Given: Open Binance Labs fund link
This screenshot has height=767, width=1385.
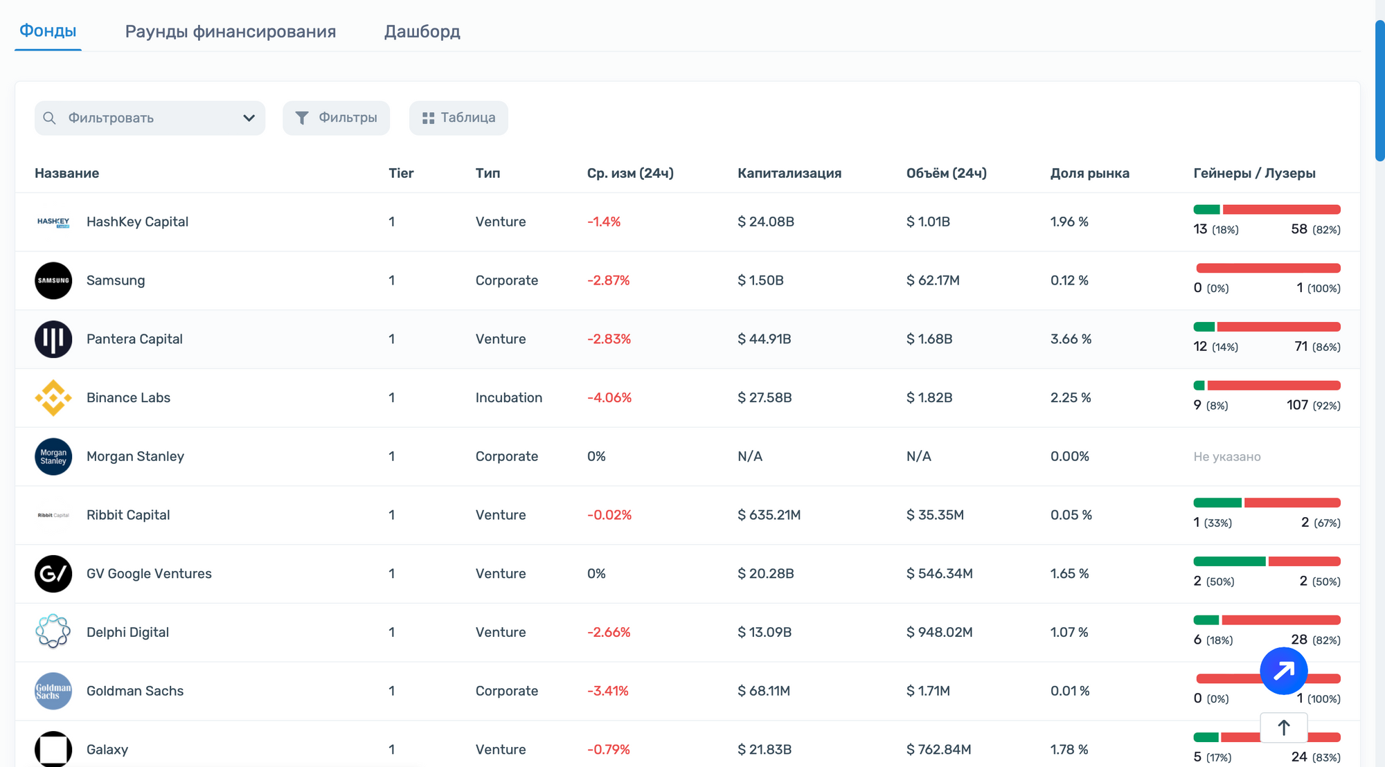Looking at the screenshot, I should (x=128, y=398).
